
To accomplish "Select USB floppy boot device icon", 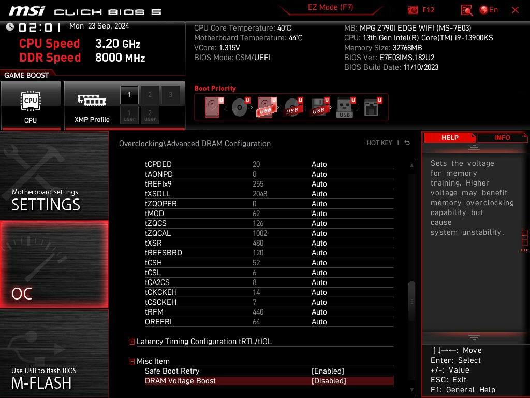I will point(319,107).
